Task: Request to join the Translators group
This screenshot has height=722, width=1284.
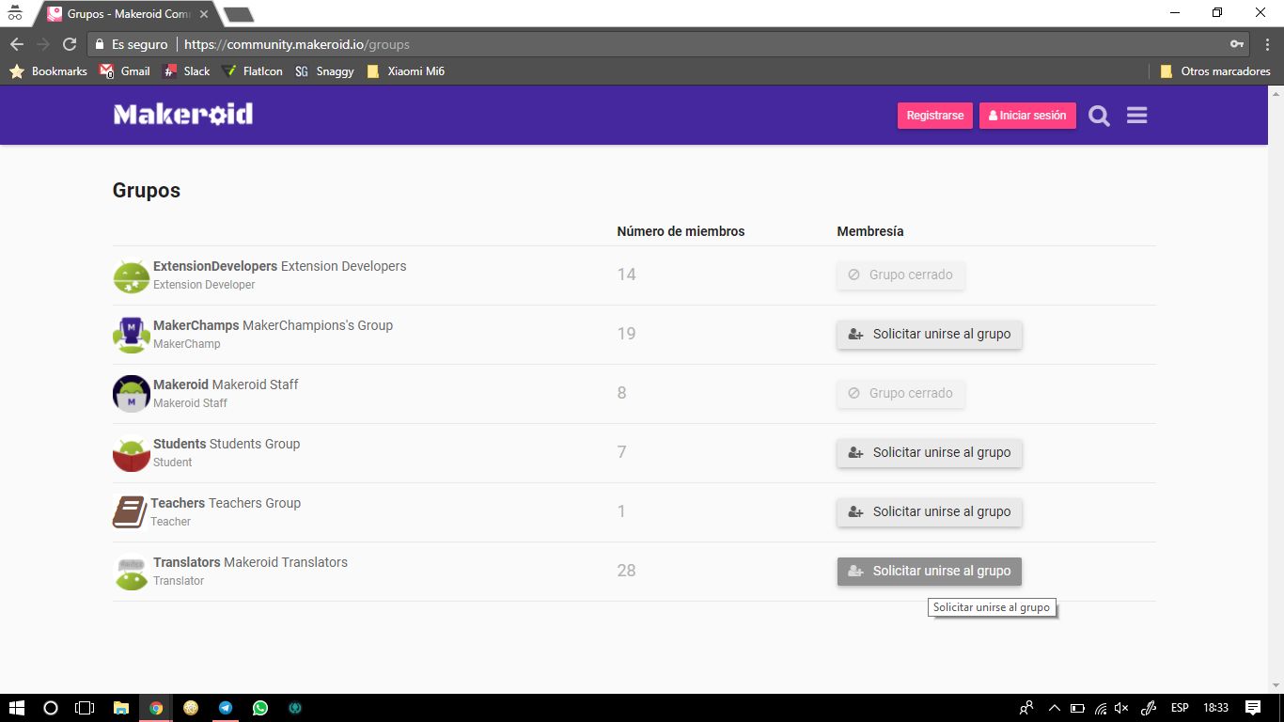Action: coord(929,572)
